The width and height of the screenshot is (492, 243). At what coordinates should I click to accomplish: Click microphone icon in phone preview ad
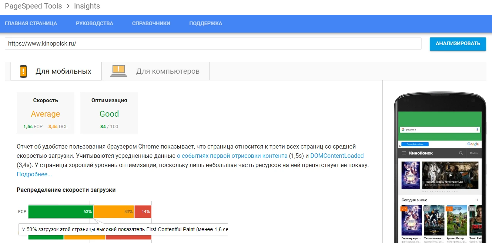tap(477, 130)
